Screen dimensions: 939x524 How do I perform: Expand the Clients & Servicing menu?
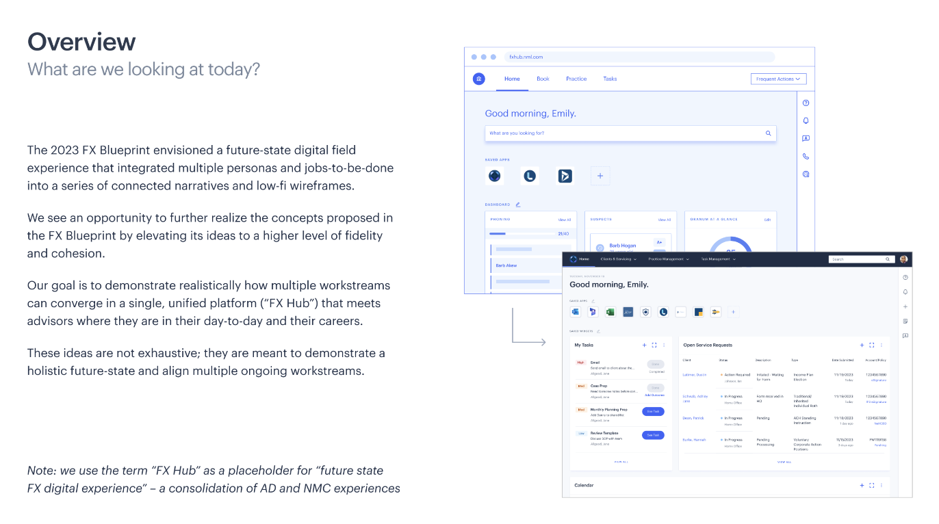(619, 259)
